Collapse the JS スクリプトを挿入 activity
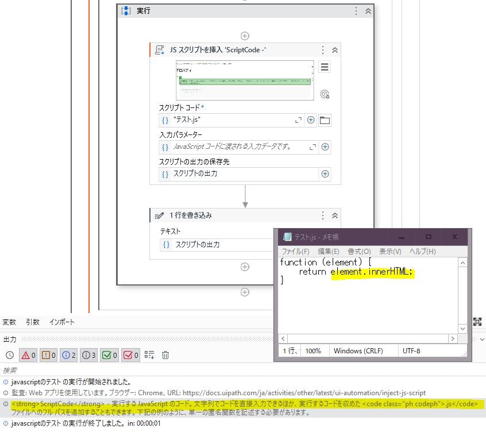 334,49
